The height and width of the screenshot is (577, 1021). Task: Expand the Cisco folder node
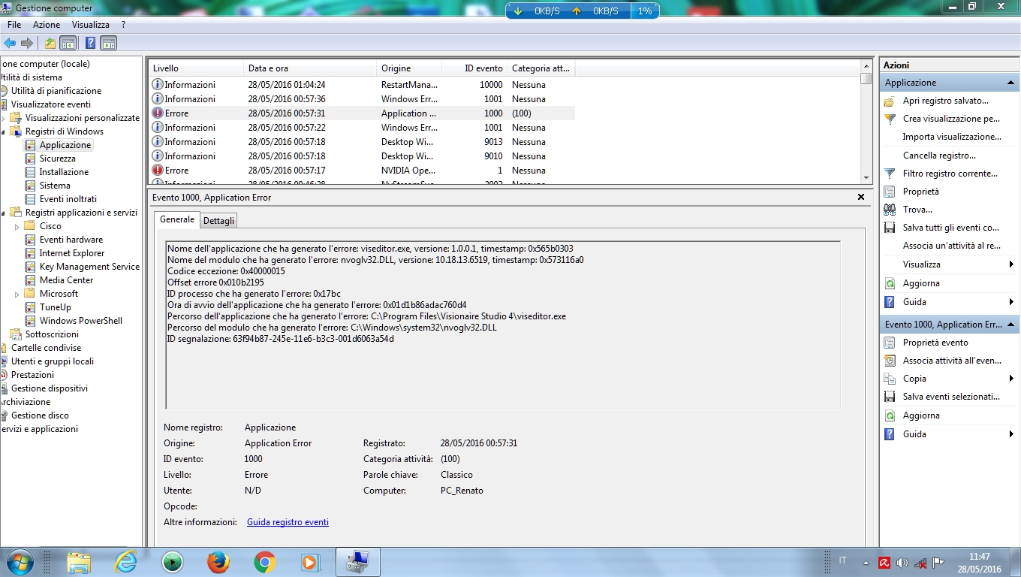17,226
